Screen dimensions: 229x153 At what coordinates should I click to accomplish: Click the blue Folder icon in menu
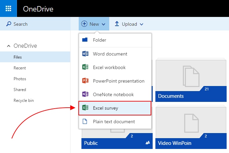pos(85,40)
